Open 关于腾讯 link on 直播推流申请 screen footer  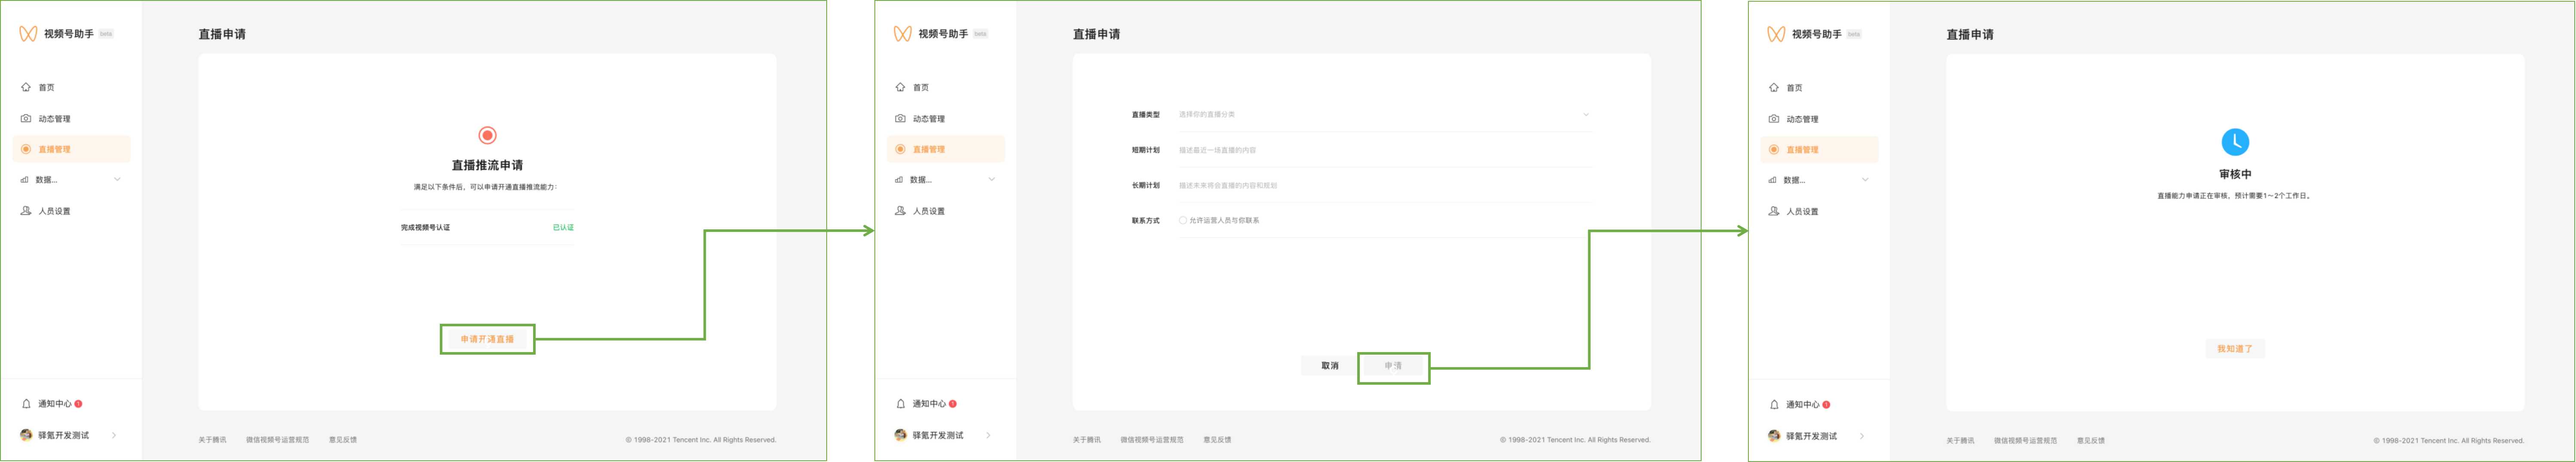pyautogui.click(x=212, y=440)
